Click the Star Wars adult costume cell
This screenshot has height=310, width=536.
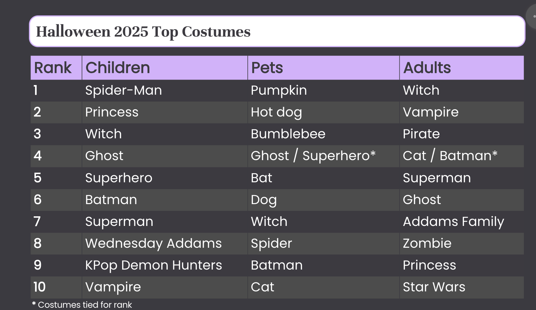pos(462,287)
